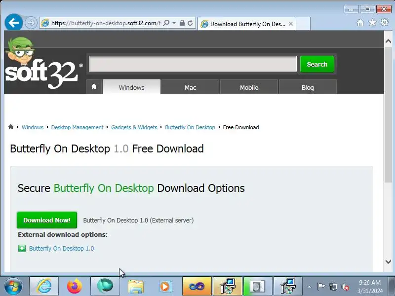Screen dimensions: 395x296
Task: Follow the Gadgets & Widgets breadcrumb link
Action: point(134,127)
